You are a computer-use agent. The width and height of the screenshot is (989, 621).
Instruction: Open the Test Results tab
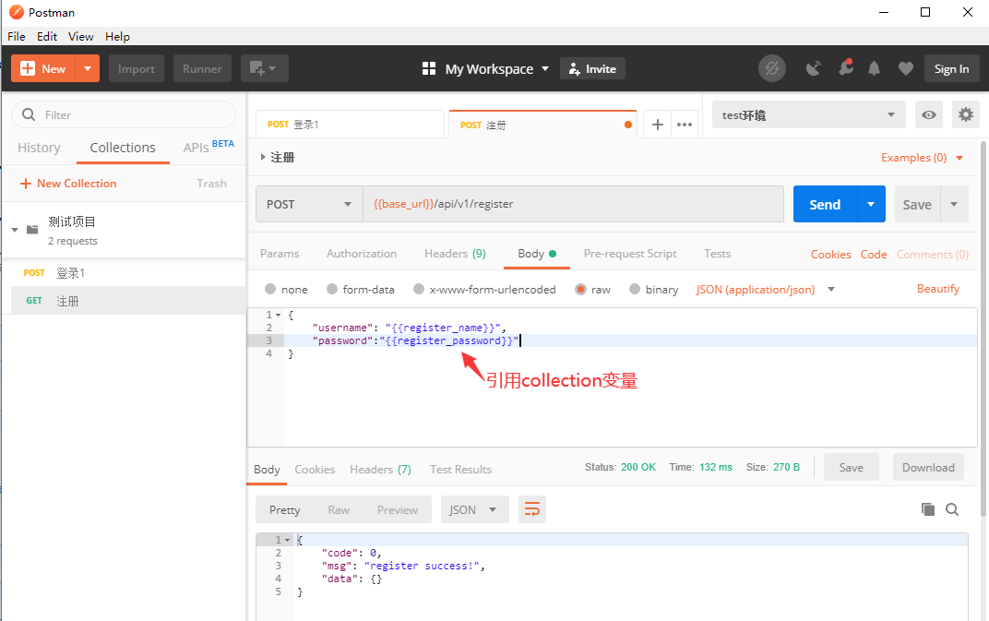[x=460, y=469]
